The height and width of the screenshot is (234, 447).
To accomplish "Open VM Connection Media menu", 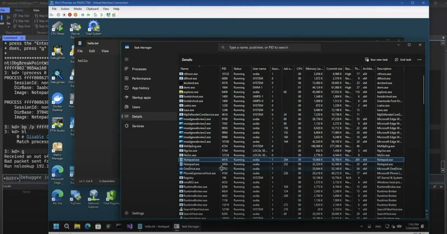I will coord(78,9).
